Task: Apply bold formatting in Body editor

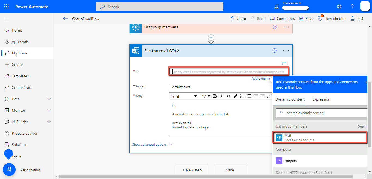Action: (215, 96)
